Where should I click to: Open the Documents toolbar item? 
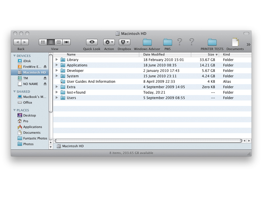coord(235,42)
